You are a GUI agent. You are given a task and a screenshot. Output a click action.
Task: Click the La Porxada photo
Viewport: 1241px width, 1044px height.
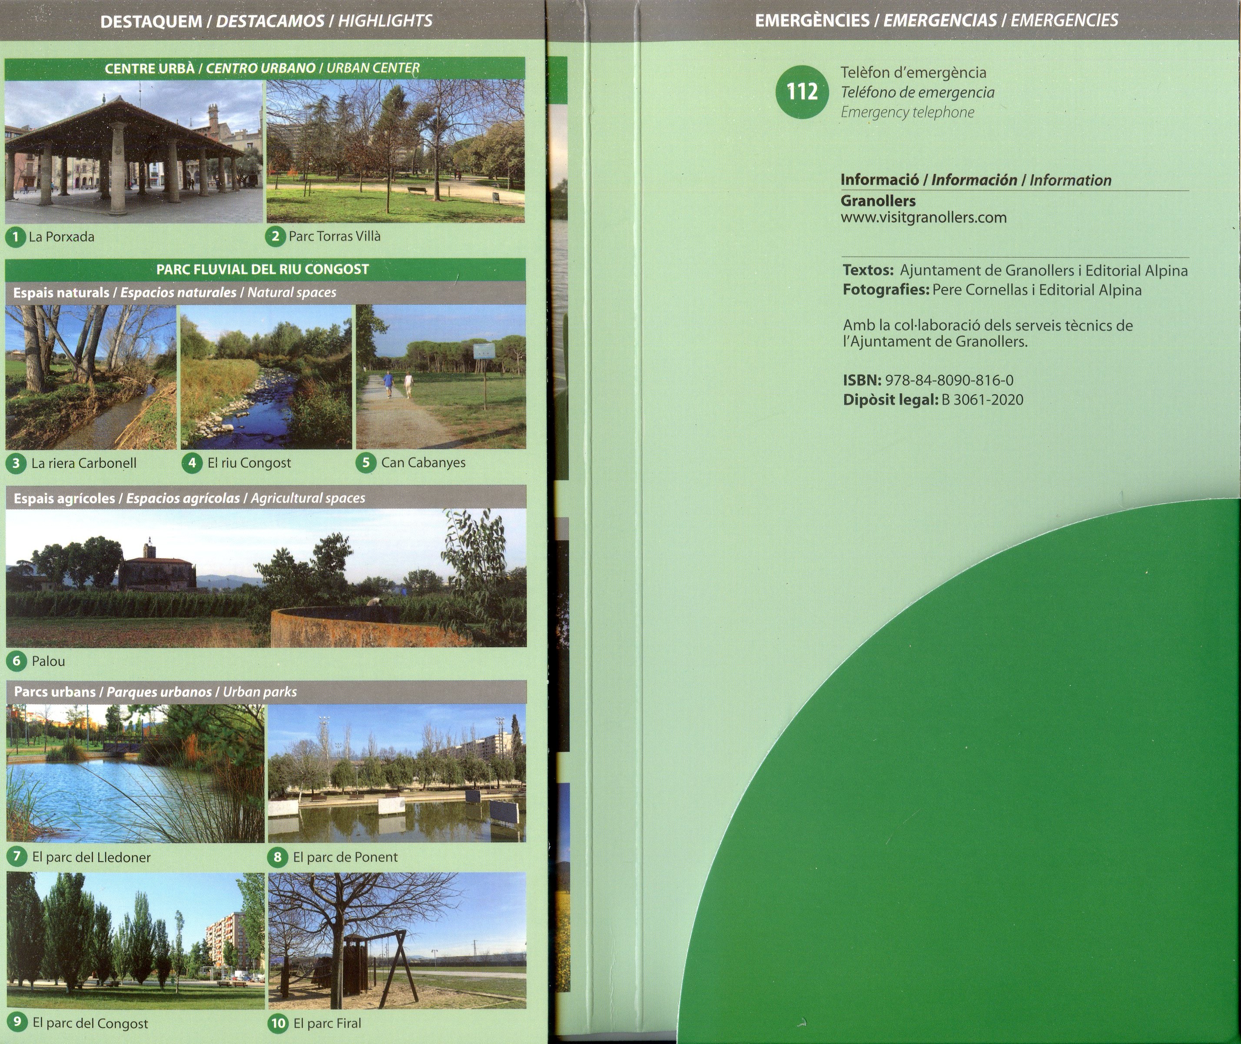[x=134, y=152]
